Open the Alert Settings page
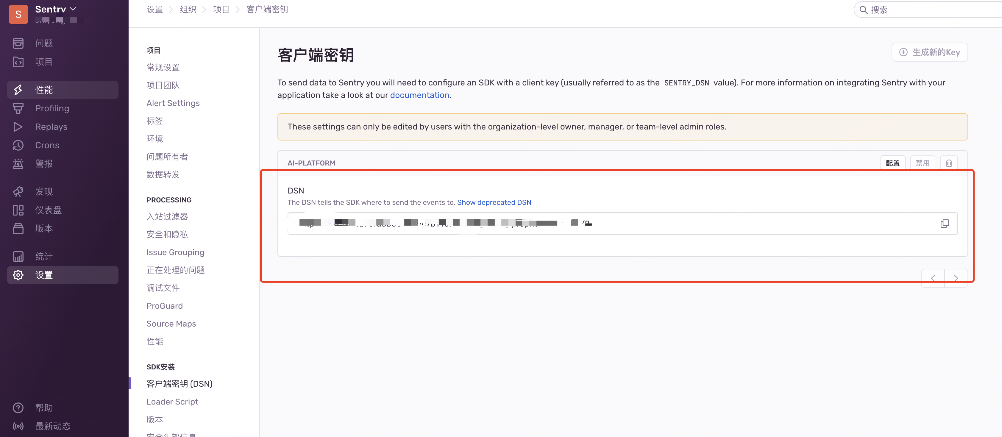1002x437 pixels. [173, 103]
